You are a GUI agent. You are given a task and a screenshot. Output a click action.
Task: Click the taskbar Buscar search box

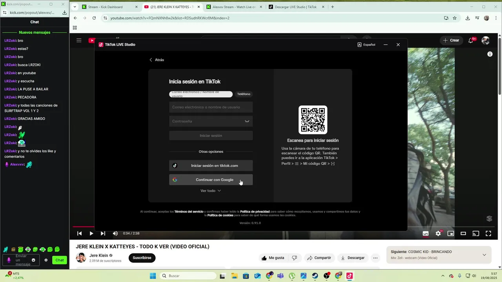tap(187, 276)
